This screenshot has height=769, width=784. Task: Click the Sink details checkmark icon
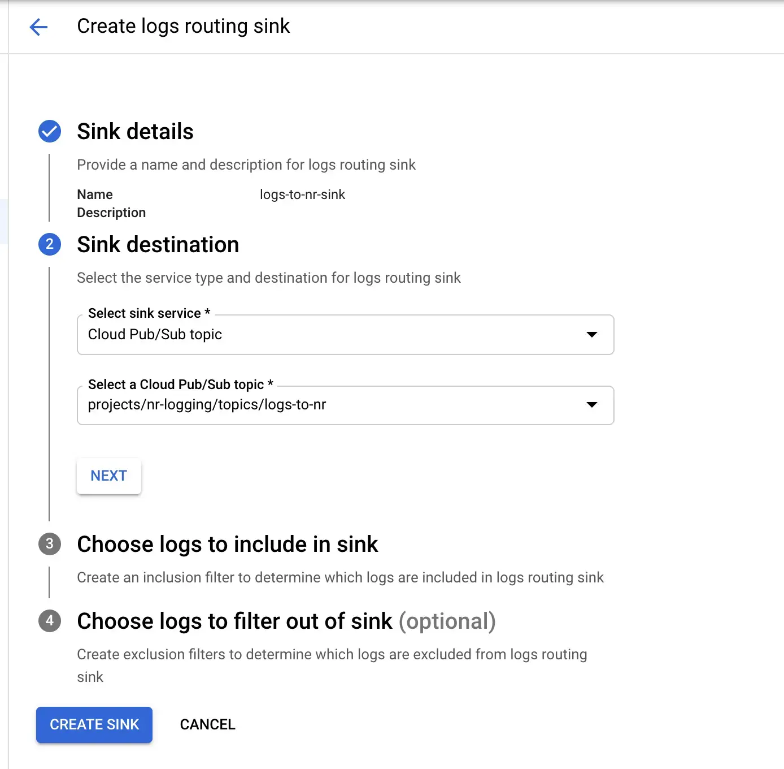tap(50, 131)
